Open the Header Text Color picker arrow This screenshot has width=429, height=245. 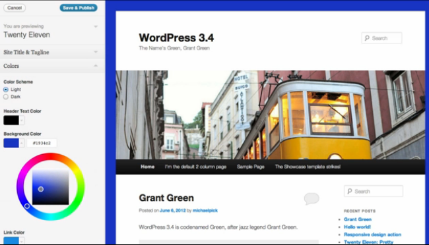[x=22, y=120]
